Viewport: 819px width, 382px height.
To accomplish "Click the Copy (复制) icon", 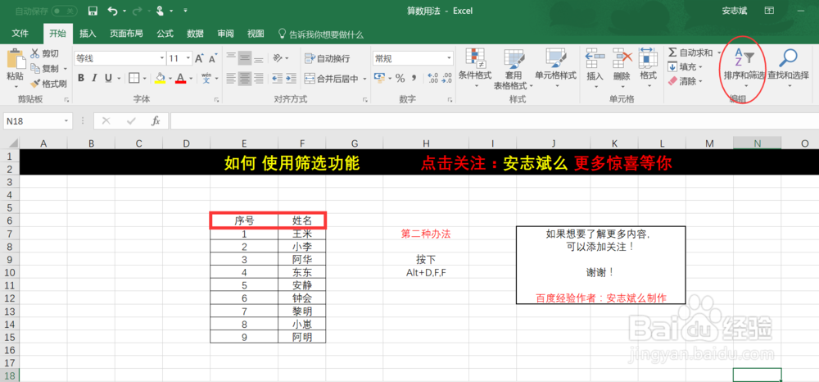I will [35, 69].
